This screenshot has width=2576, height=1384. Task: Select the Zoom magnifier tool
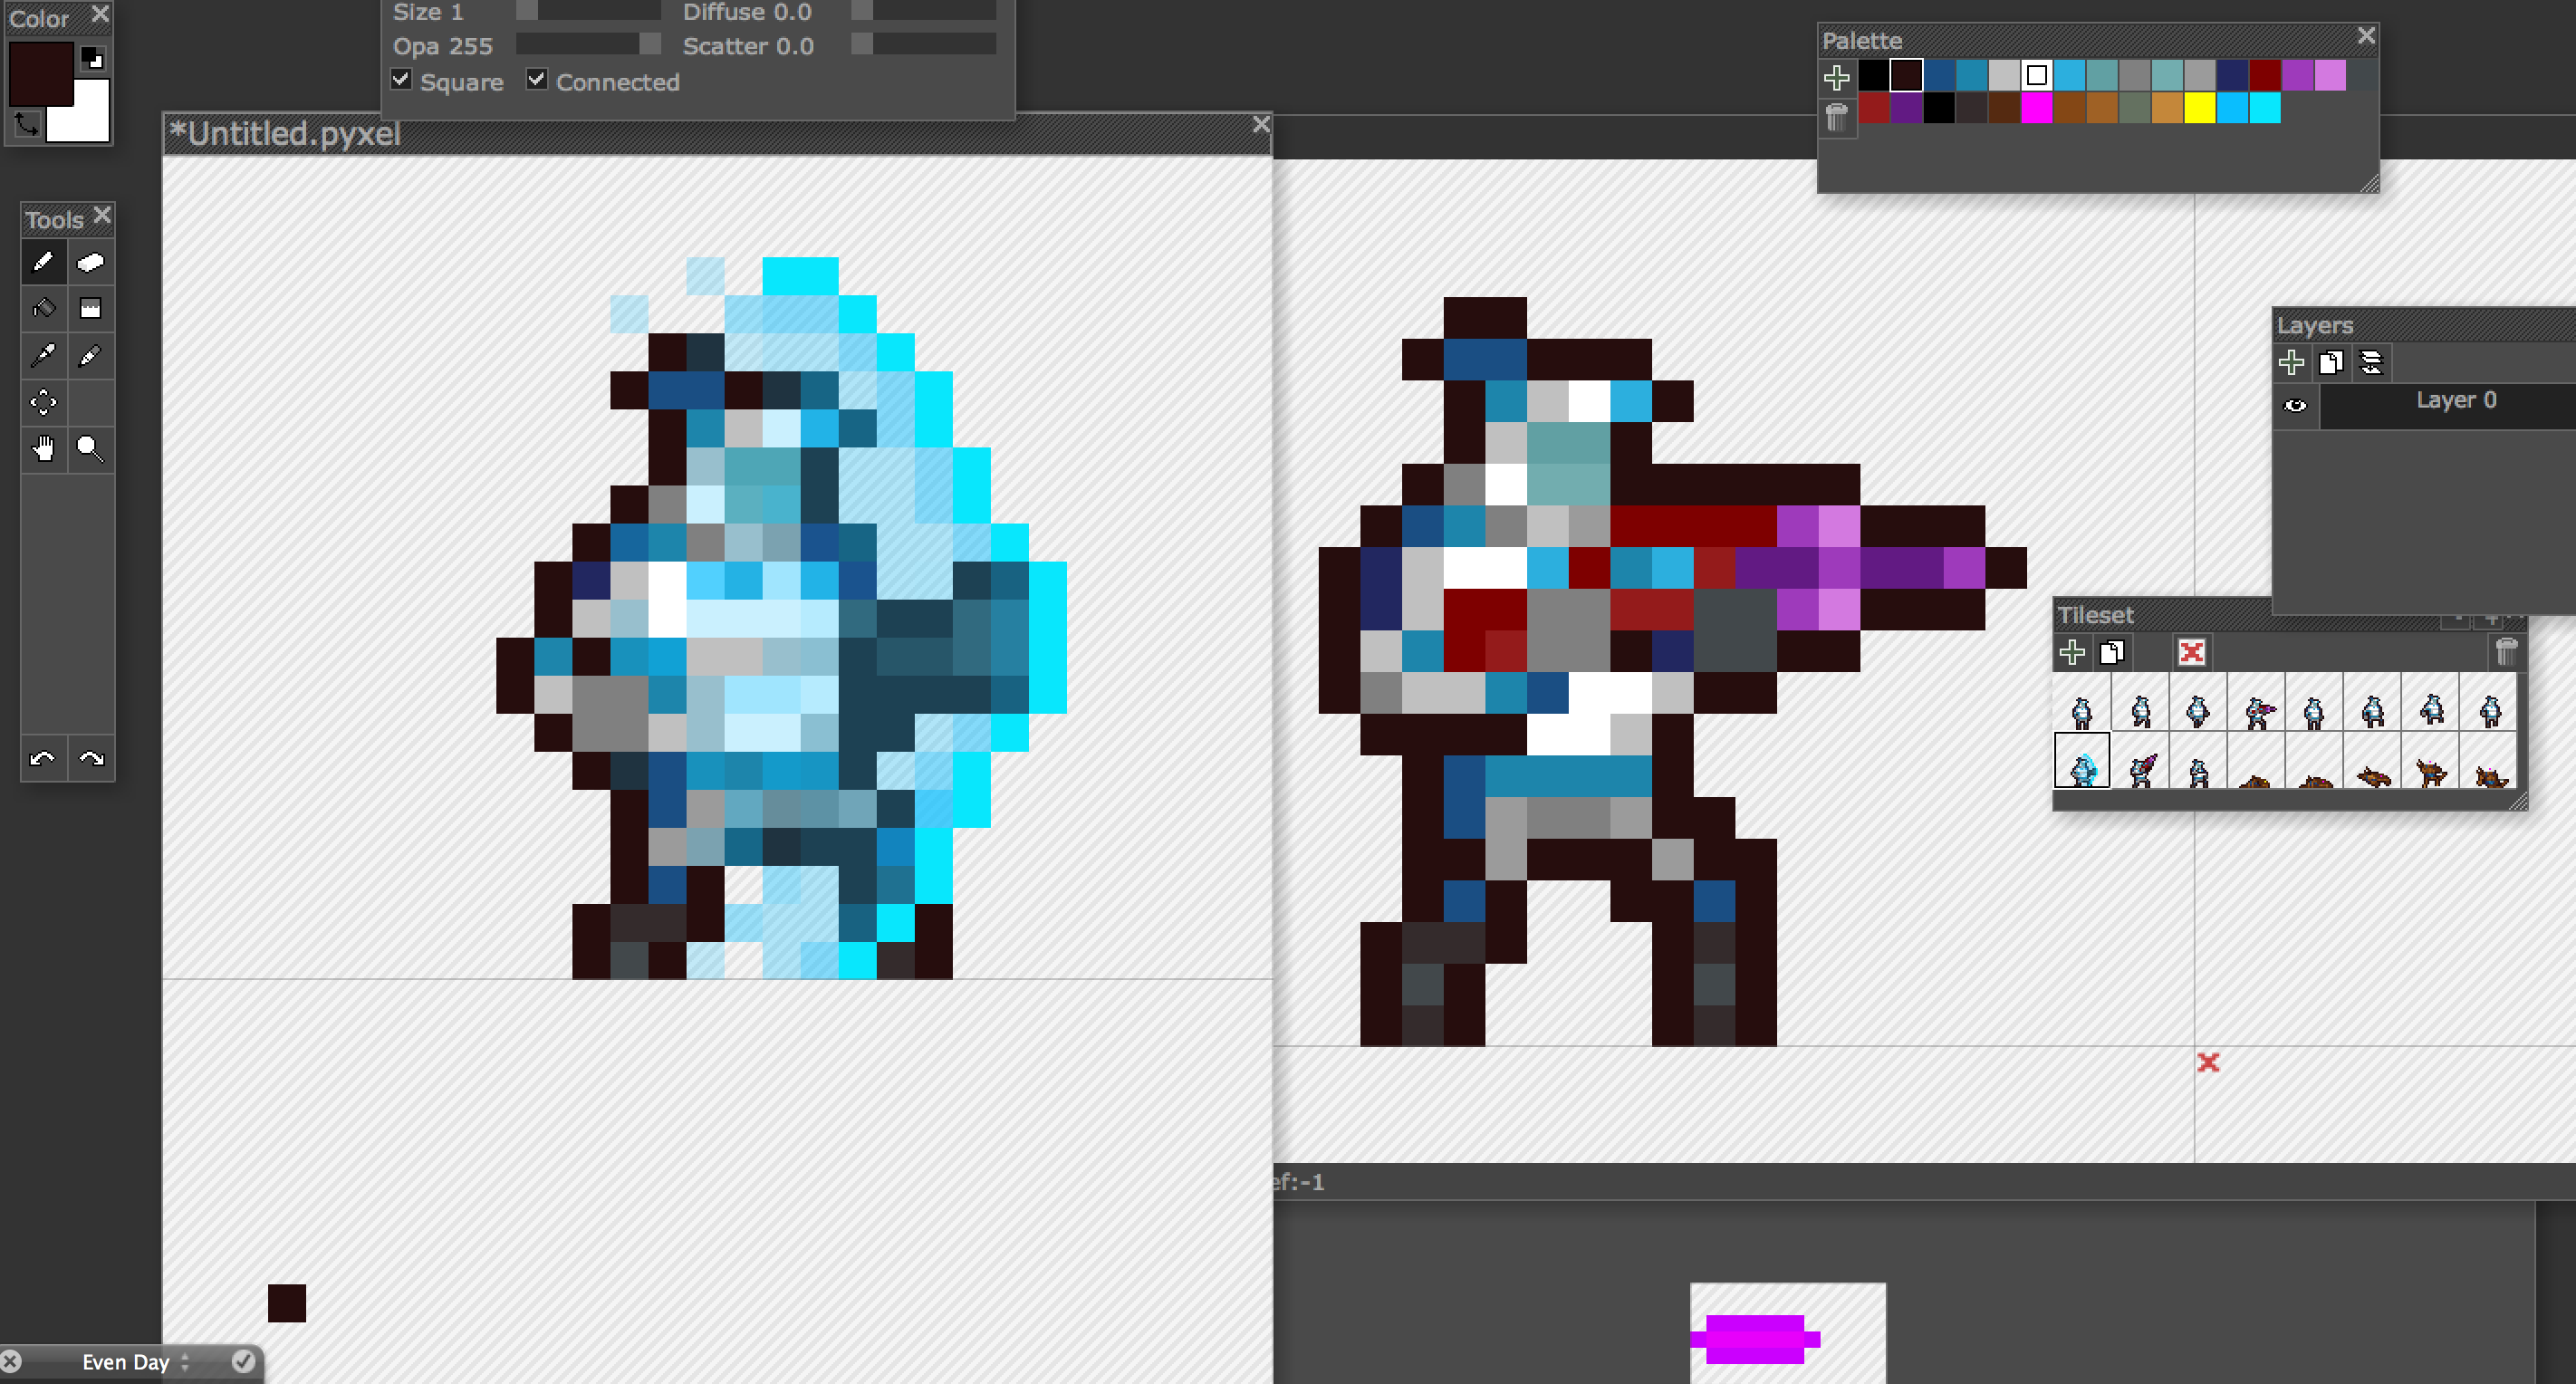(x=90, y=449)
